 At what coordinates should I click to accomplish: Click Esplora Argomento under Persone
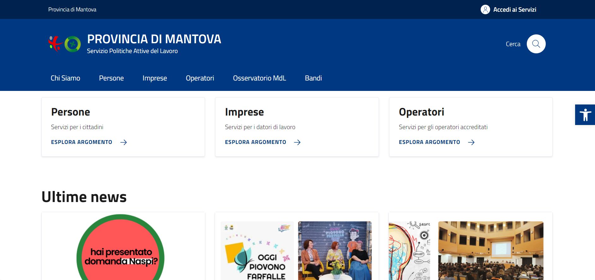point(81,142)
